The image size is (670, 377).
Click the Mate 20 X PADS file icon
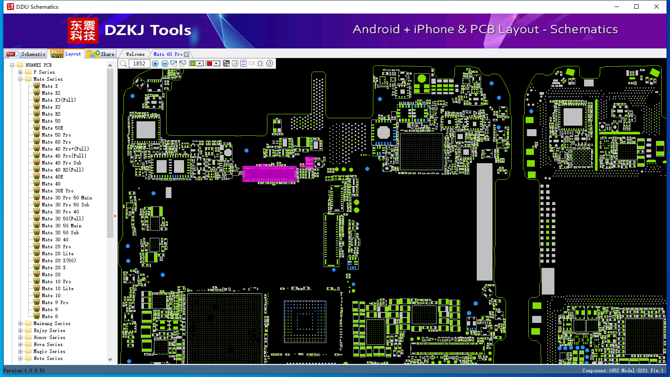click(37, 267)
